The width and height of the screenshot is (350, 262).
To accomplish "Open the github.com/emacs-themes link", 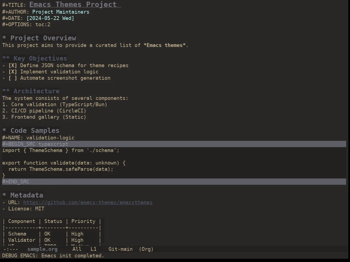I will coord(88,203).
